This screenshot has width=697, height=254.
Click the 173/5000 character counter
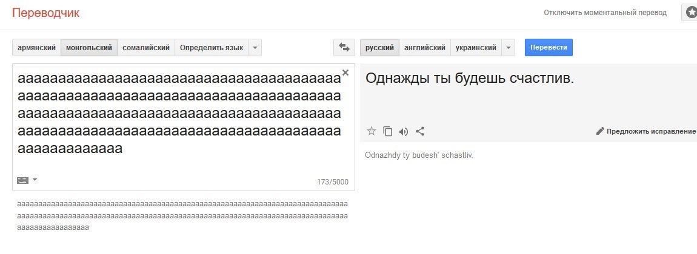[333, 182]
